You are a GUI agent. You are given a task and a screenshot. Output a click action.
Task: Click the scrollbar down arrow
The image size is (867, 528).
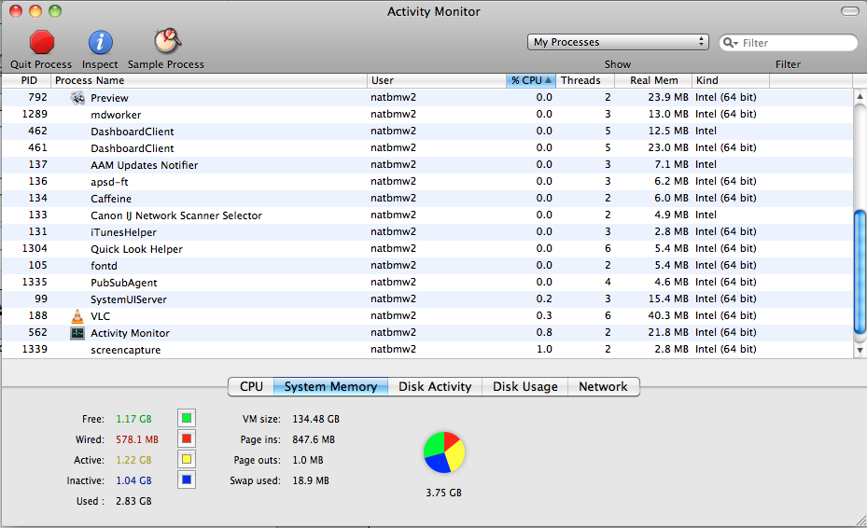click(x=860, y=350)
